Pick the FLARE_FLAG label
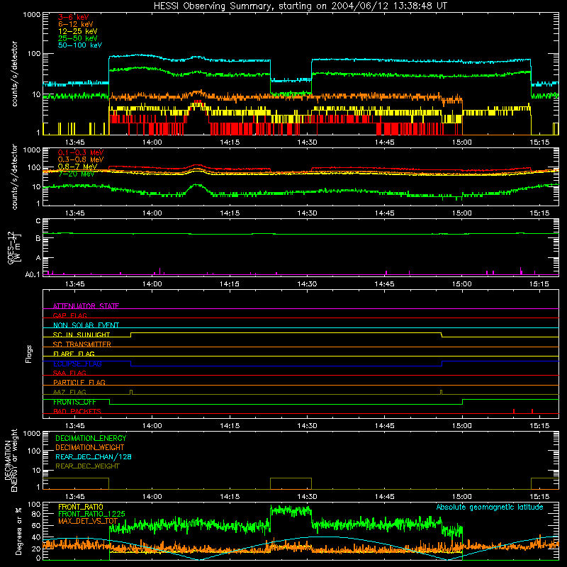 pyautogui.click(x=74, y=354)
